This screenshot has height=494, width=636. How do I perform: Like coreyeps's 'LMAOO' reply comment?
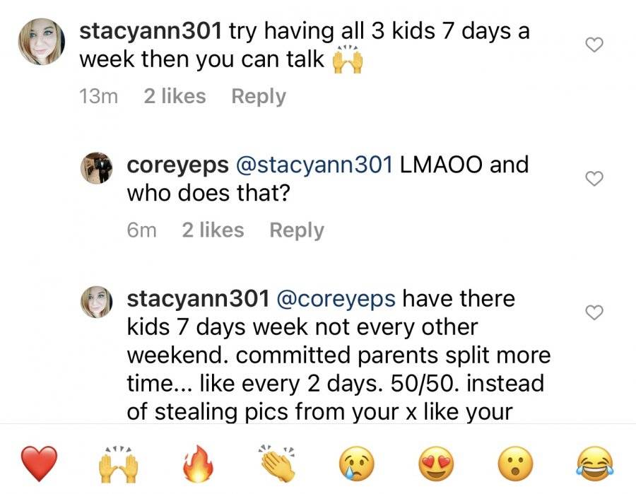pos(594,179)
